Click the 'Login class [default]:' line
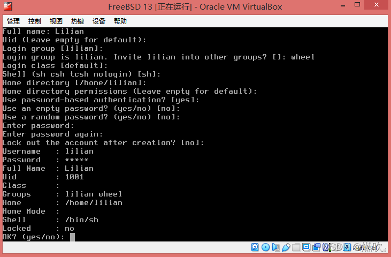 click(55, 66)
